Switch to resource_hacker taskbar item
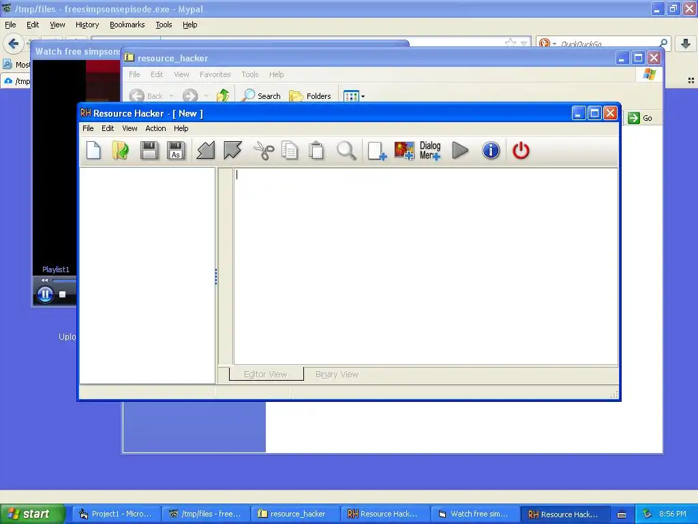The width and height of the screenshot is (698, 524). point(294,514)
